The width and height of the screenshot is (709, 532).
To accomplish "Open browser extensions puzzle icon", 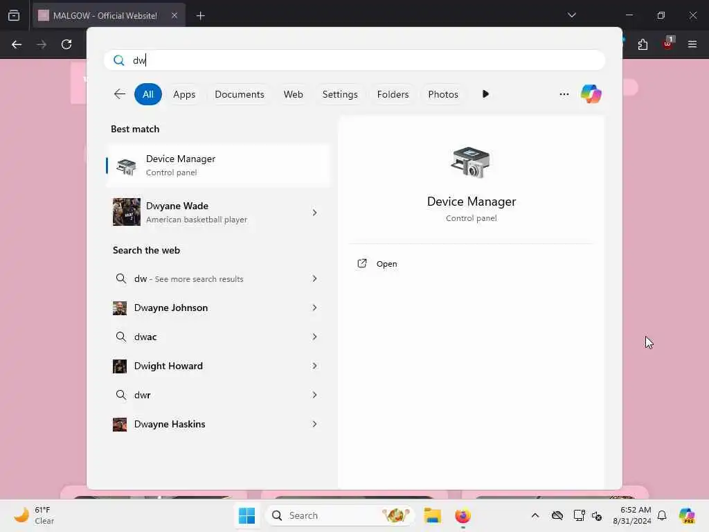I will coord(643,44).
